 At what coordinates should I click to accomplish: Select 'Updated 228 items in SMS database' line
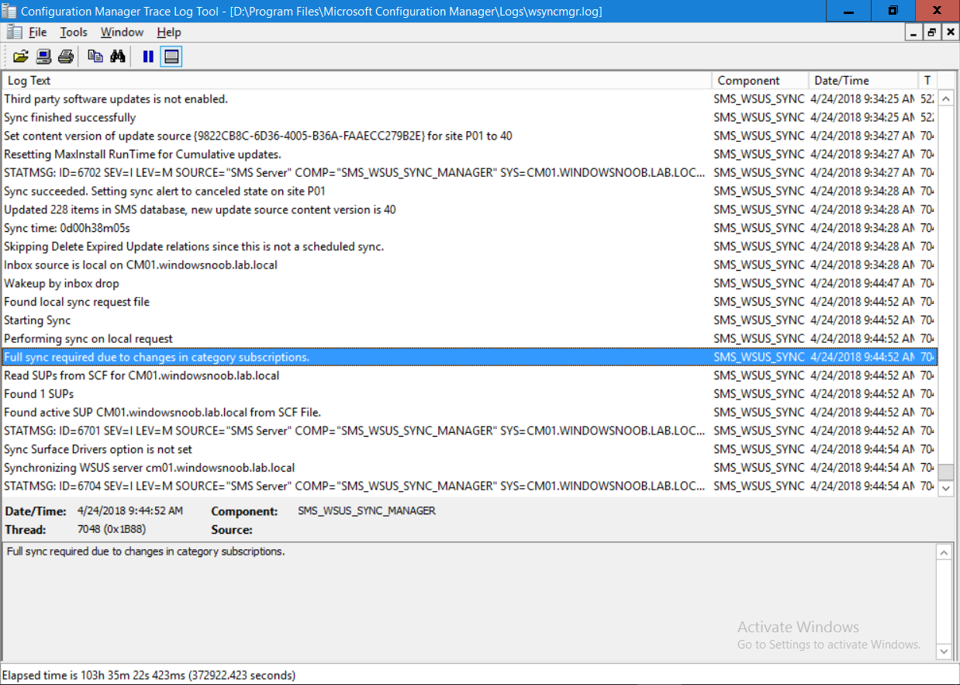tap(470, 209)
